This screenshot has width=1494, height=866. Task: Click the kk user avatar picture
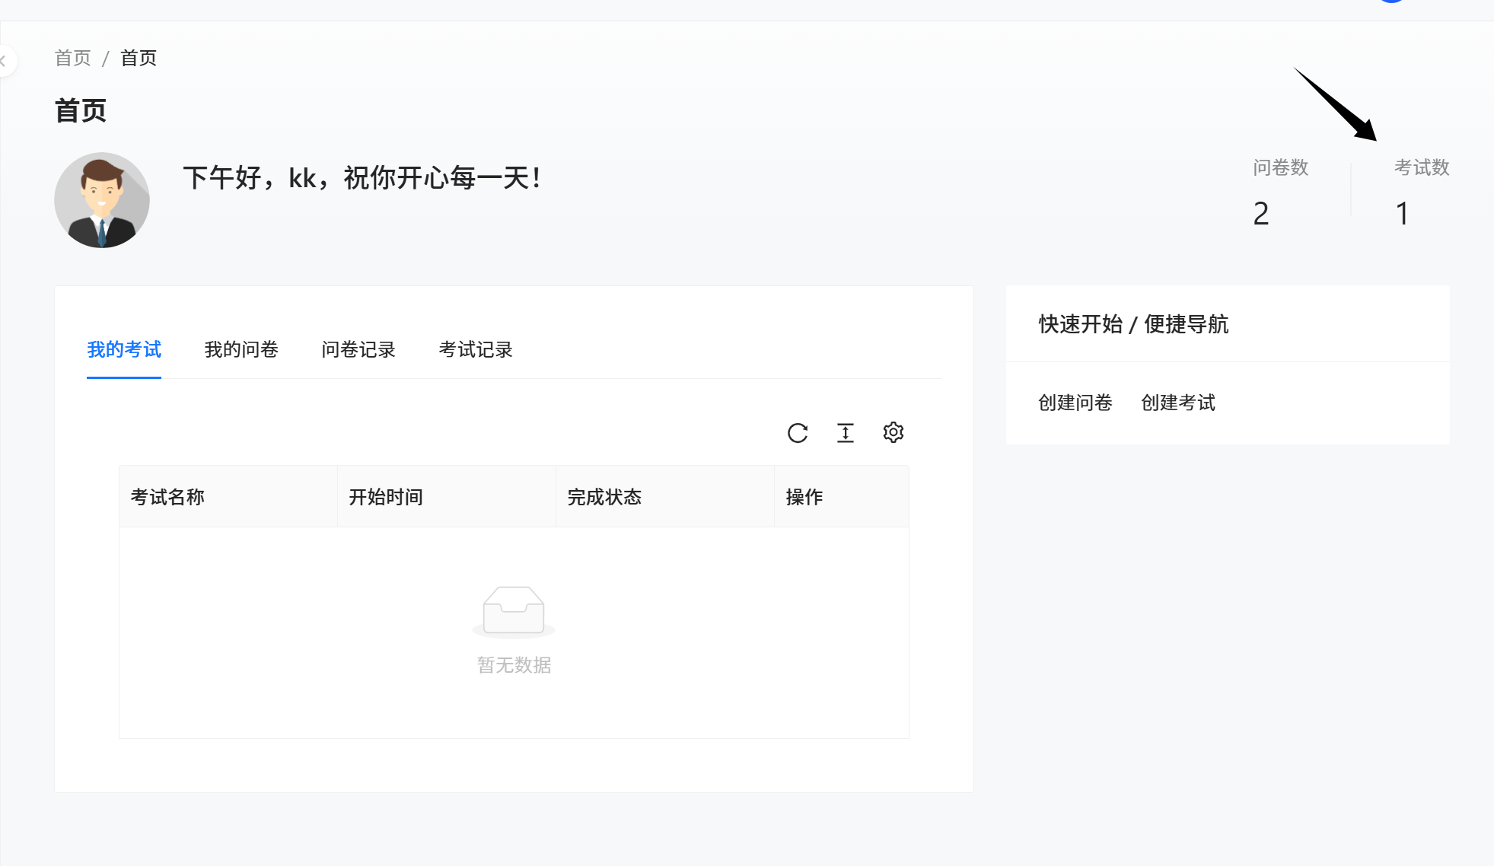click(102, 200)
